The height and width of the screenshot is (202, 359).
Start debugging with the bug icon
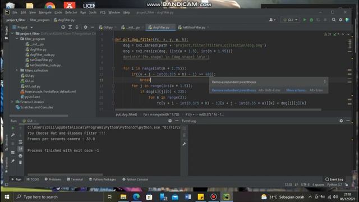tap(311, 20)
